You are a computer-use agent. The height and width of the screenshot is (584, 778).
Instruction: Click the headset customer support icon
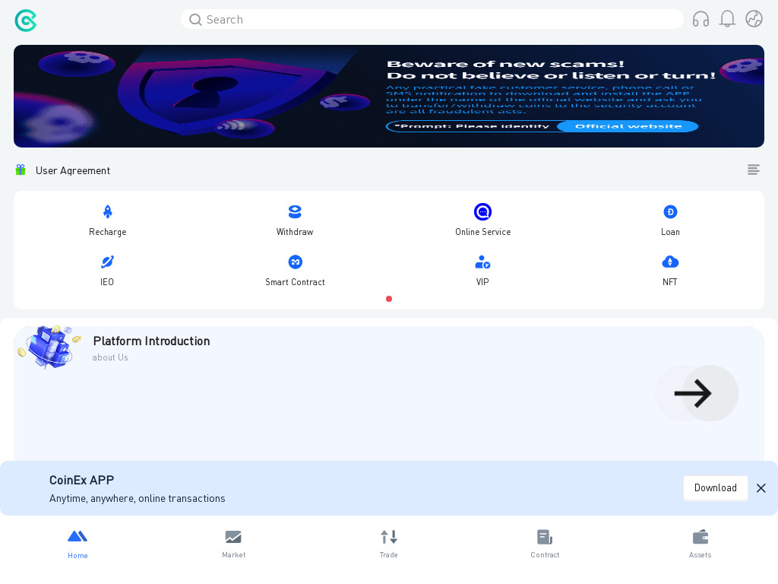pyautogui.click(x=701, y=19)
